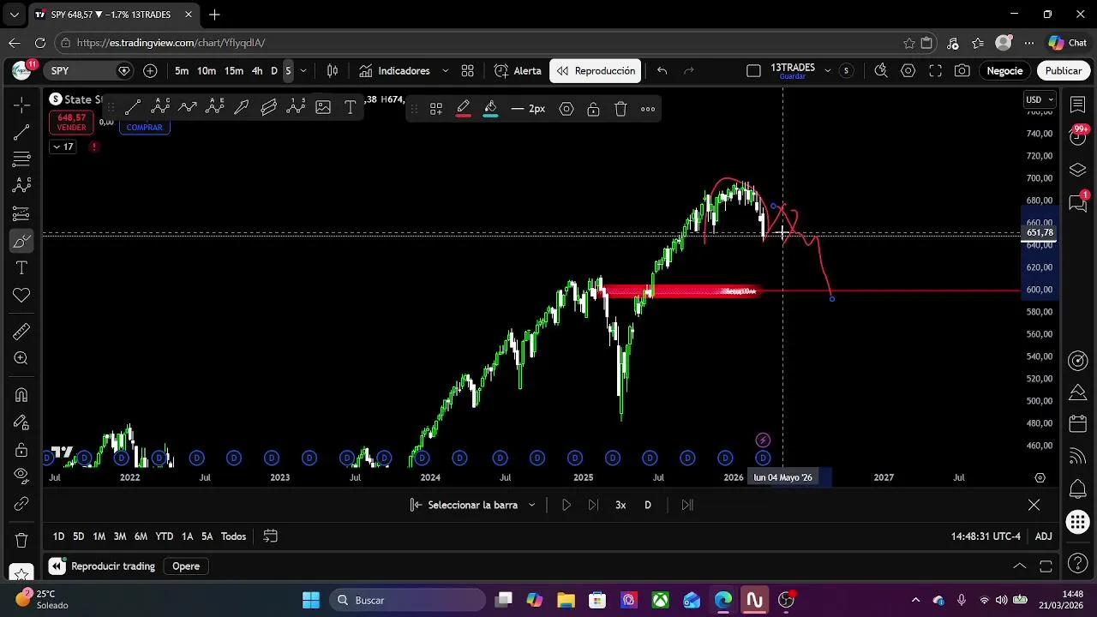Choose the YTD date range
The height and width of the screenshot is (617, 1097).
[164, 536]
